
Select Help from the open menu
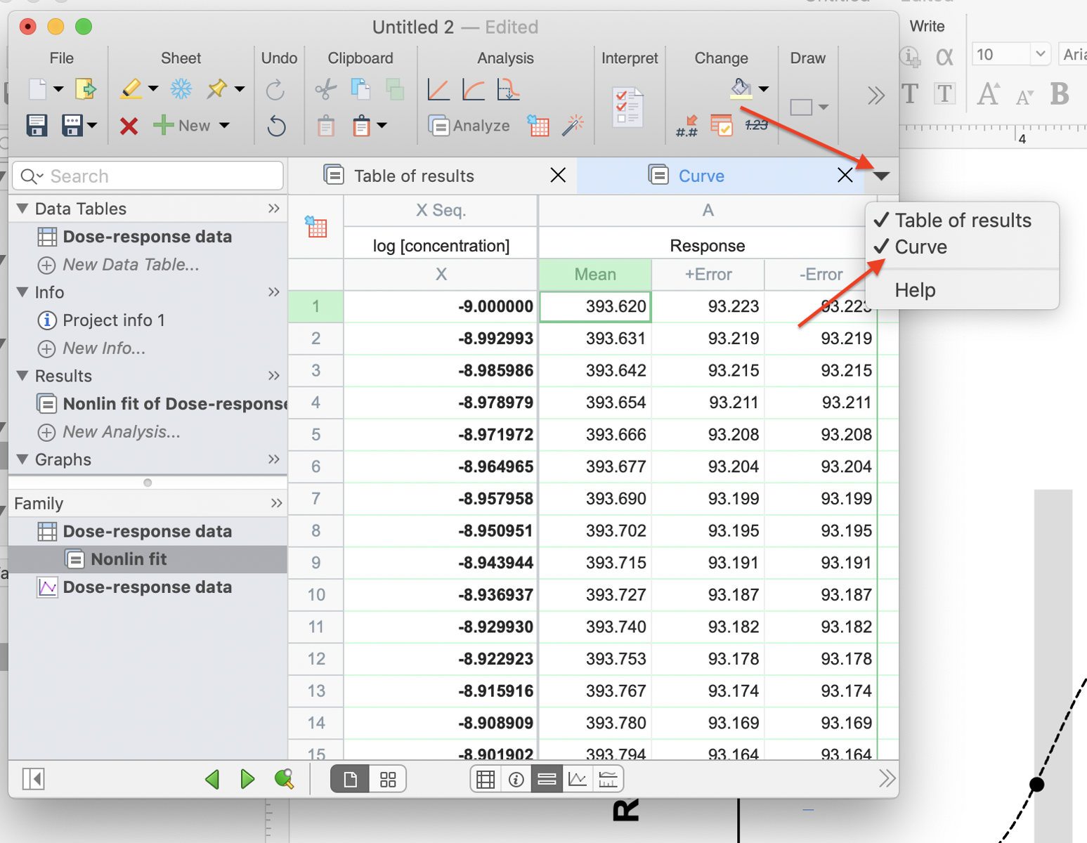tap(915, 289)
